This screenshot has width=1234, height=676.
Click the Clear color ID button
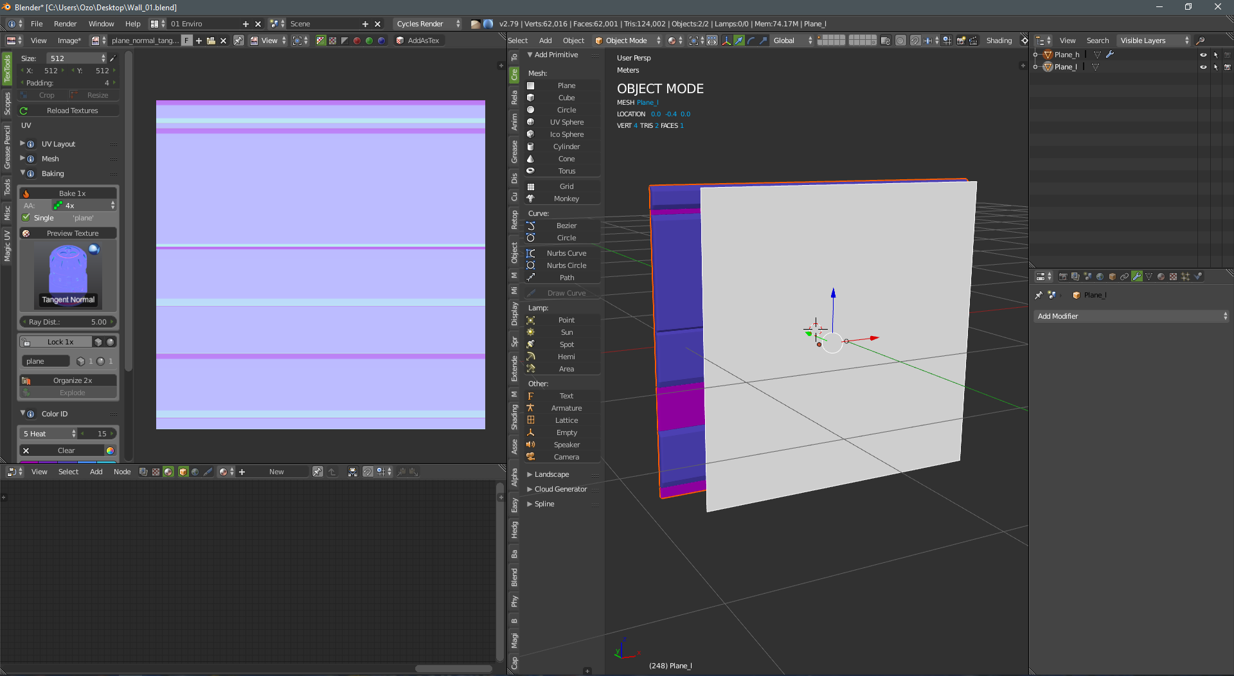click(62, 450)
